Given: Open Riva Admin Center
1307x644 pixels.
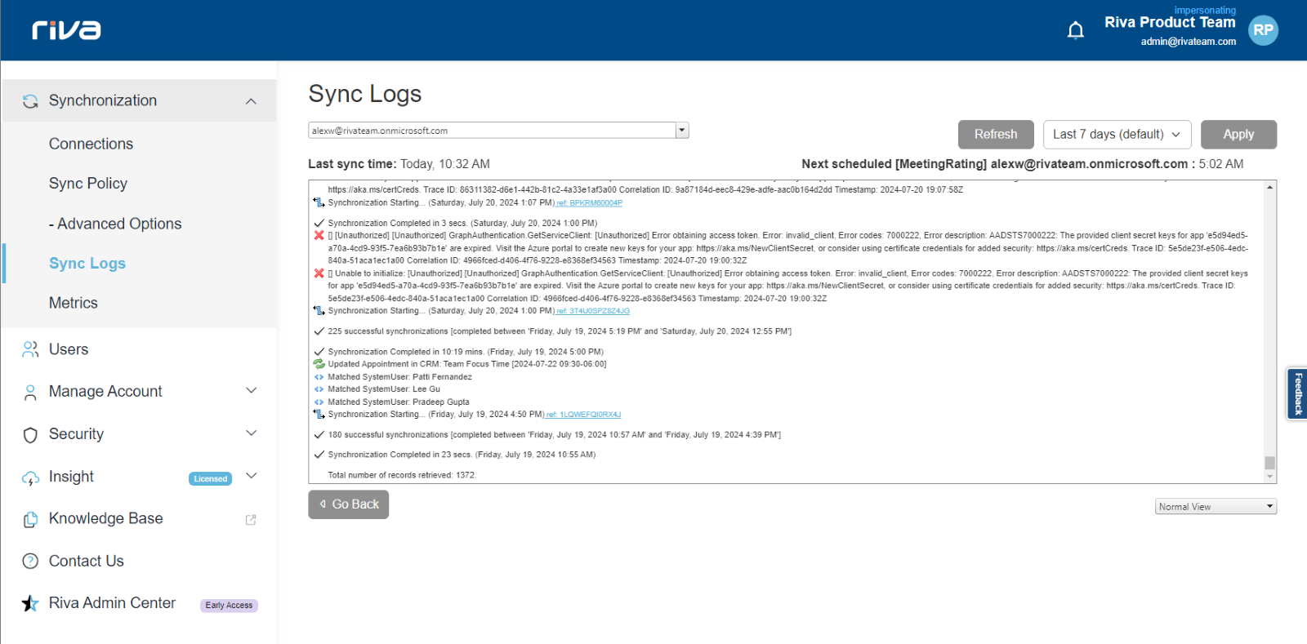Looking at the screenshot, I should tap(113, 602).
